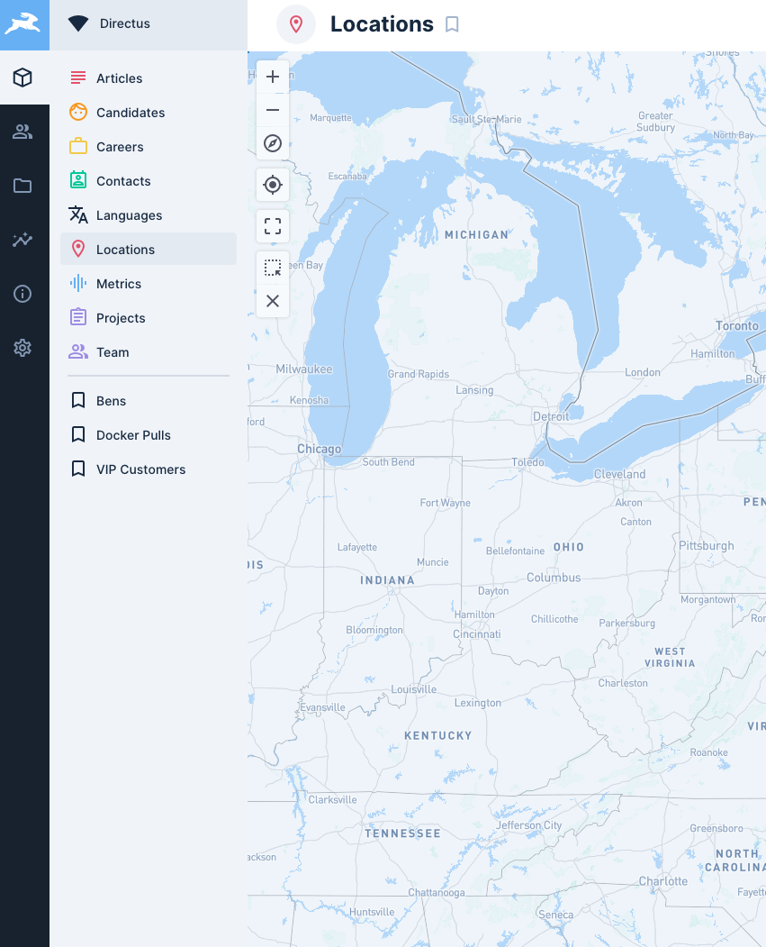Click the INDIANA state label
This screenshot has width=766, height=947.
[388, 580]
